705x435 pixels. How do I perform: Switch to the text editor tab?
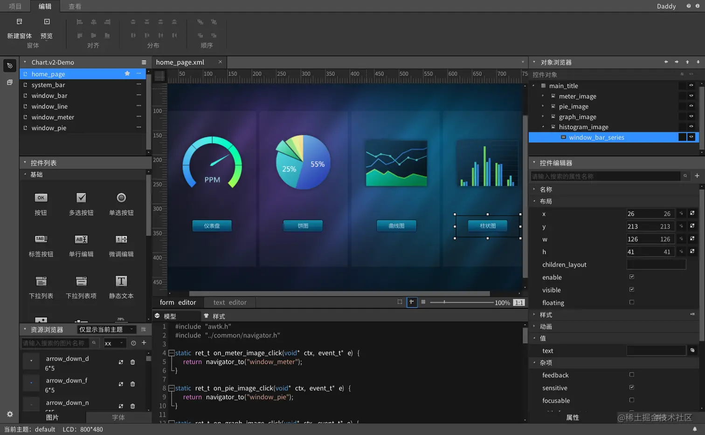[230, 302]
